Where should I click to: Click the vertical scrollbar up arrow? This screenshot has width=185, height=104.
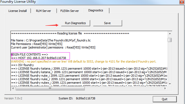pyautogui.click(x=170, y=34)
